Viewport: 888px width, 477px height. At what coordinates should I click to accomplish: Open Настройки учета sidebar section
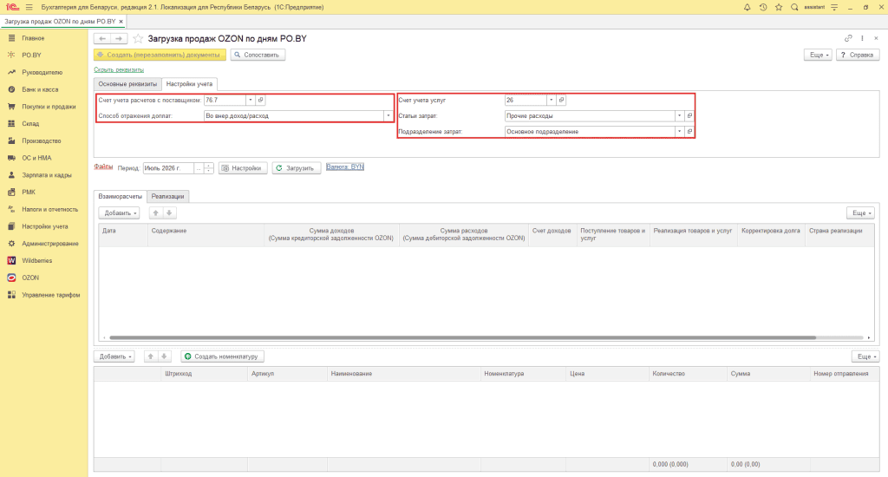[x=45, y=226]
